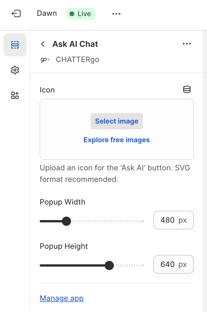The height and width of the screenshot is (312, 207).
Task: Click the Select image button
Action: pyautogui.click(x=117, y=121)
